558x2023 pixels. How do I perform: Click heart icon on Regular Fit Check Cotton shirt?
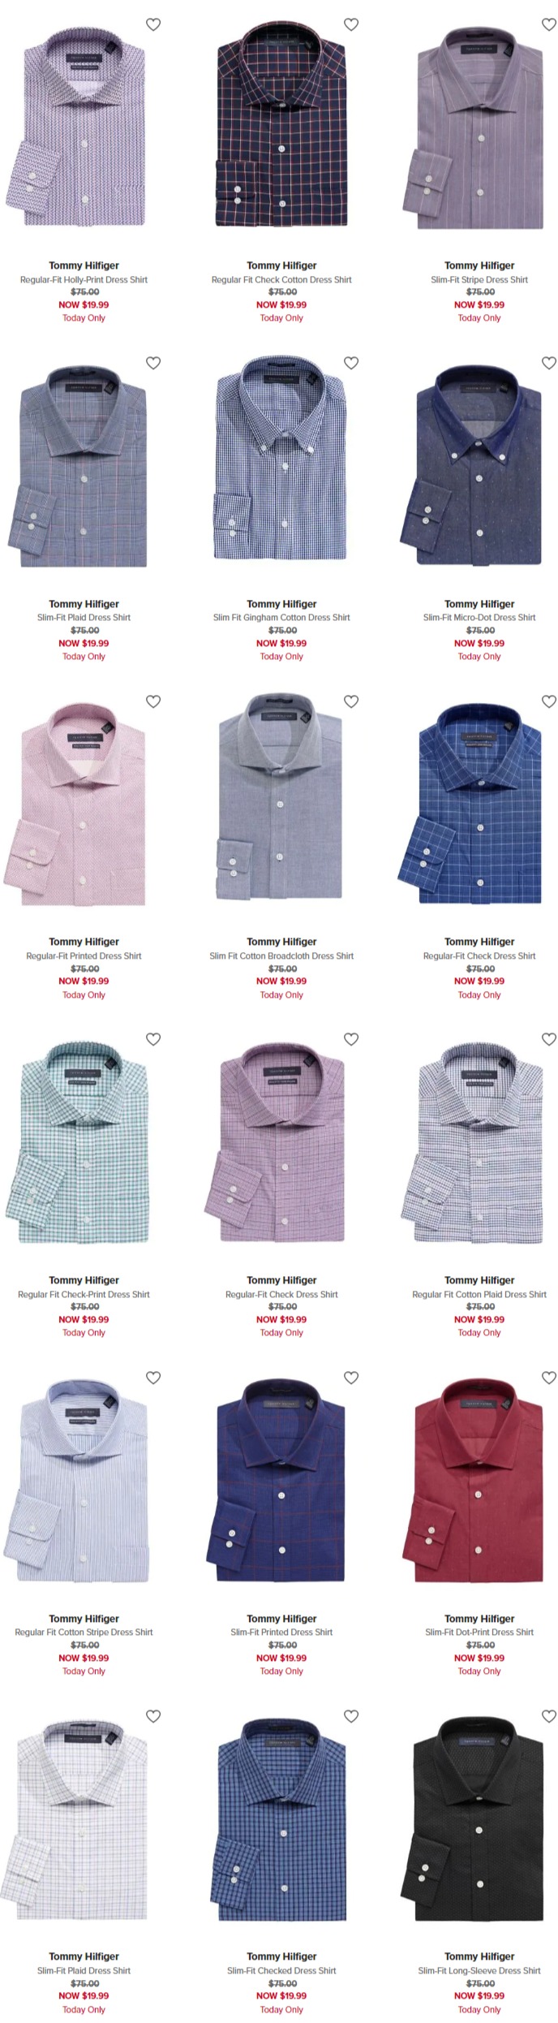click(x=351, y=24)
